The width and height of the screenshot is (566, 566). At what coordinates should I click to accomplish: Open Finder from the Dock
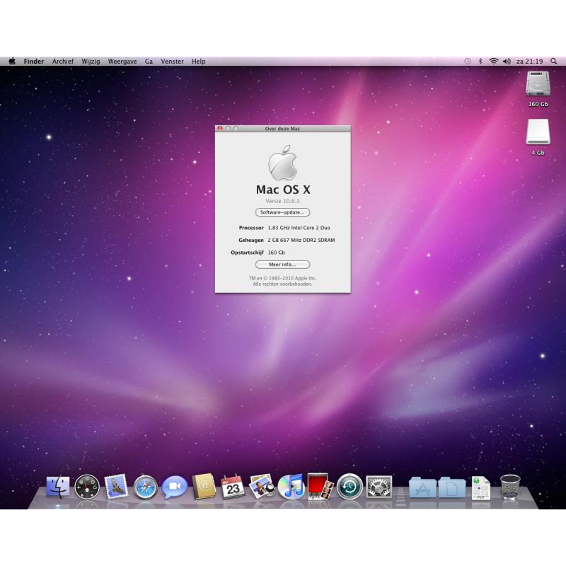point(58,487)
